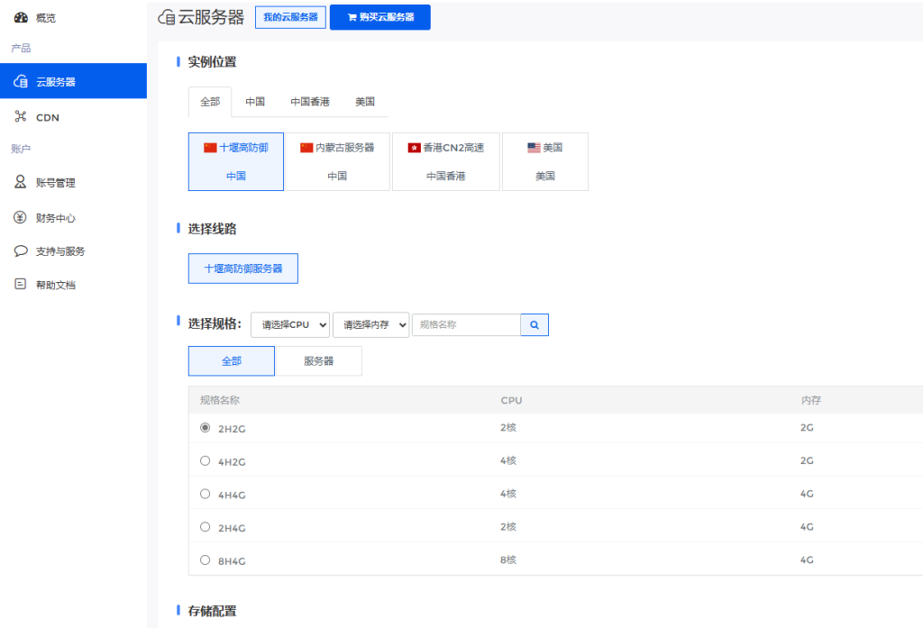
Task: Click the 财务中心 yen coin icon
Action: pos(21,217)
